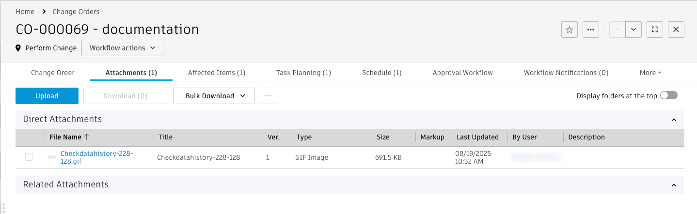Click the star favorite icon
This screenshot has height=214, width=697.
[570, 30]
